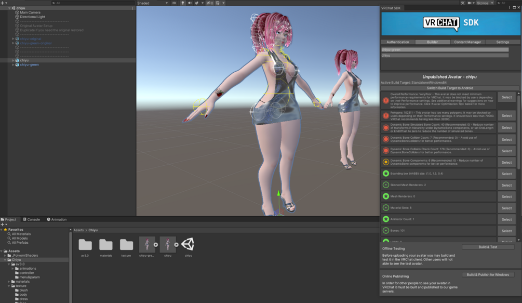Click the Unity scene asset chiyu icon
This screenshot has width=522, height=303.
coord(188,244)
